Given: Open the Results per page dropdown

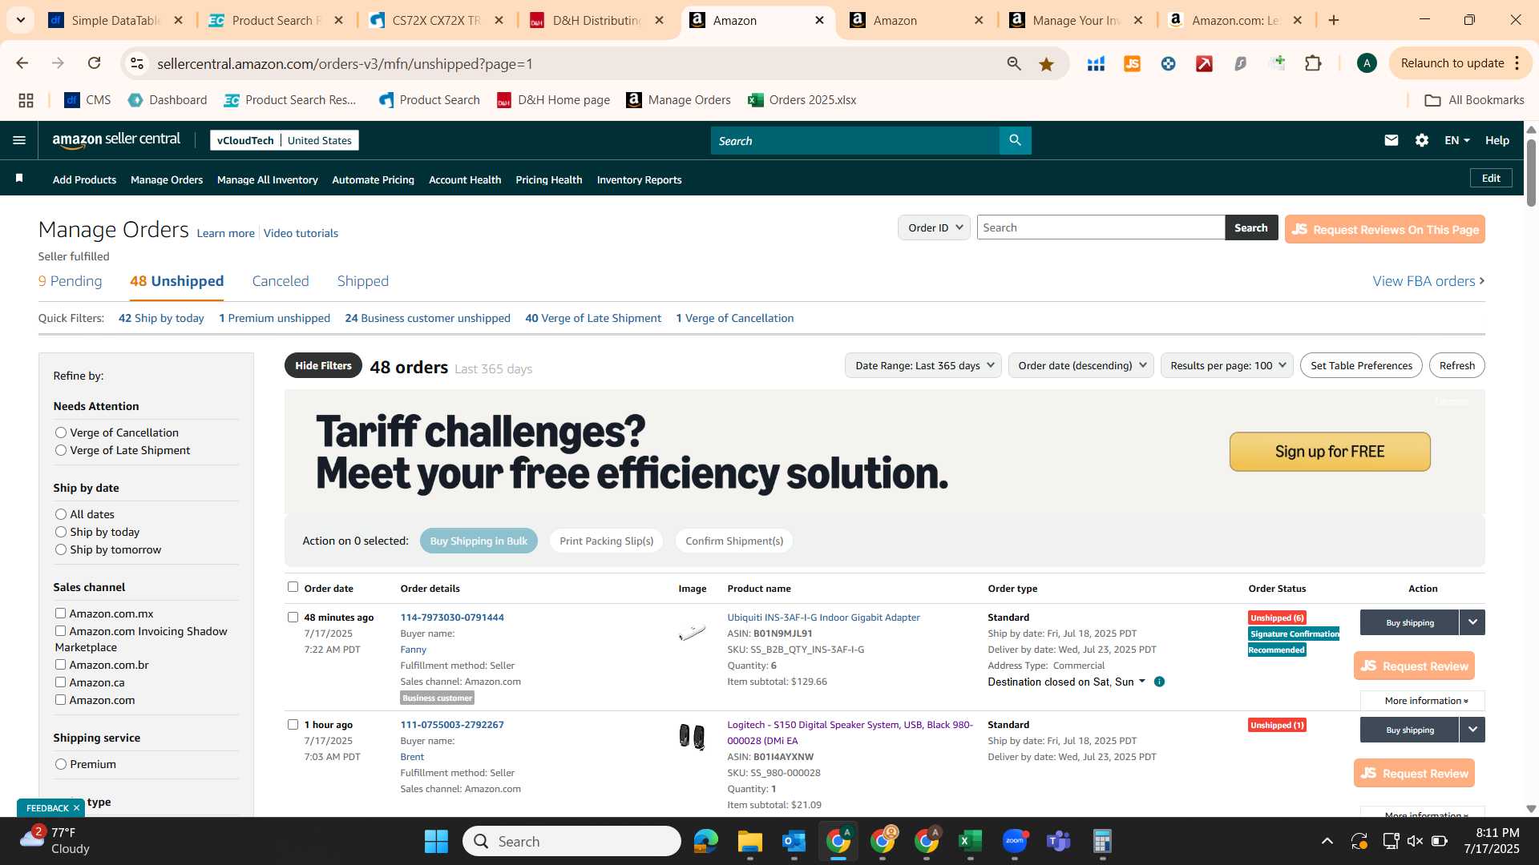Looking at the screenshot, I should click(x=1226, y=366).
